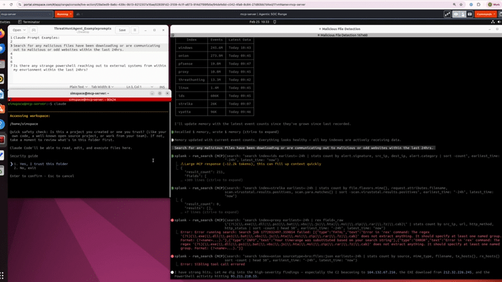502x282 pixels.
Task: Open the Plain Text language dropdown
Action: click(79, 87)
